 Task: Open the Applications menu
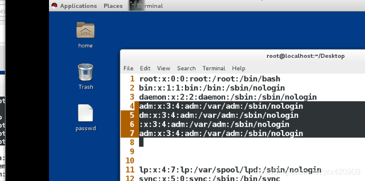(x=78, y=6)
